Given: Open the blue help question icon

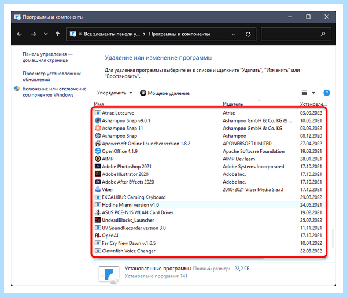Looking at the screenshot, I should pyautogui.click(x=327, y=93).
